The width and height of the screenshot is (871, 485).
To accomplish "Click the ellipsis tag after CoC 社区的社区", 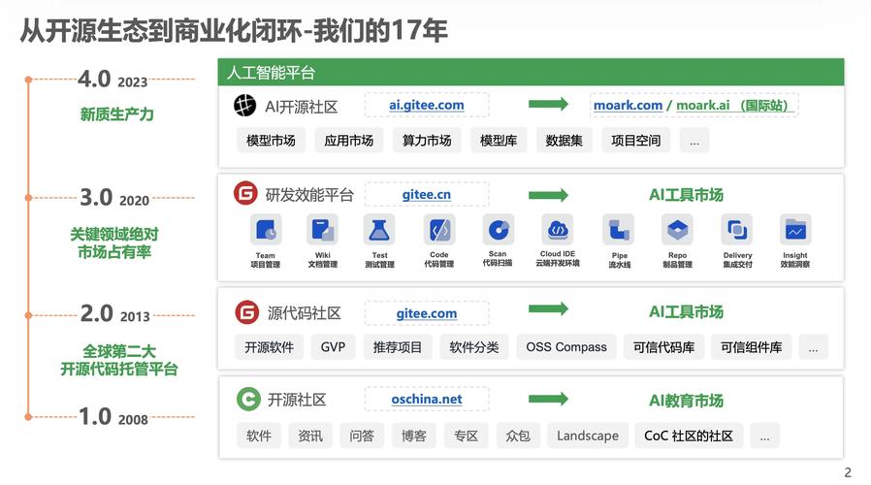I will click(765, 436).
